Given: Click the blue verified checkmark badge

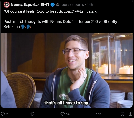Looking at the screenshot, I should 53,5.
